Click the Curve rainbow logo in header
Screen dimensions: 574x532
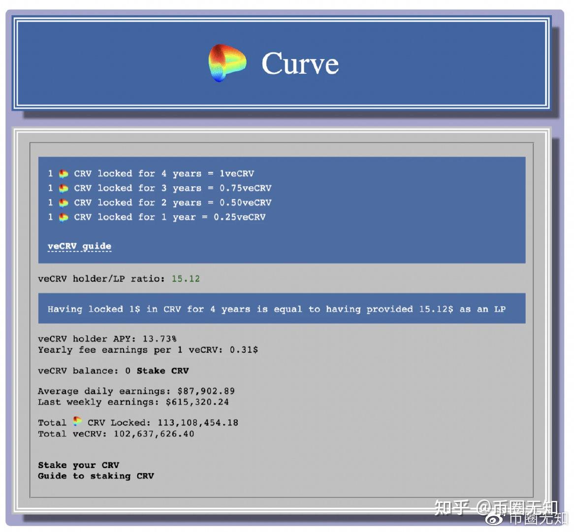(227, 63)
